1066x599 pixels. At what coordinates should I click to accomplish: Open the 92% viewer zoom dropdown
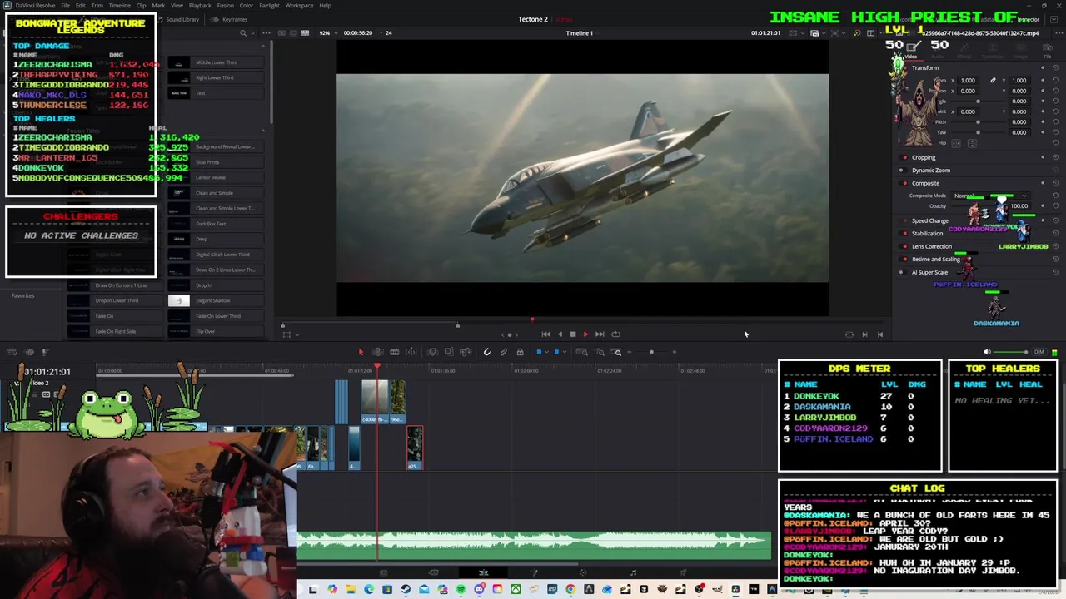tap(329, 32)
